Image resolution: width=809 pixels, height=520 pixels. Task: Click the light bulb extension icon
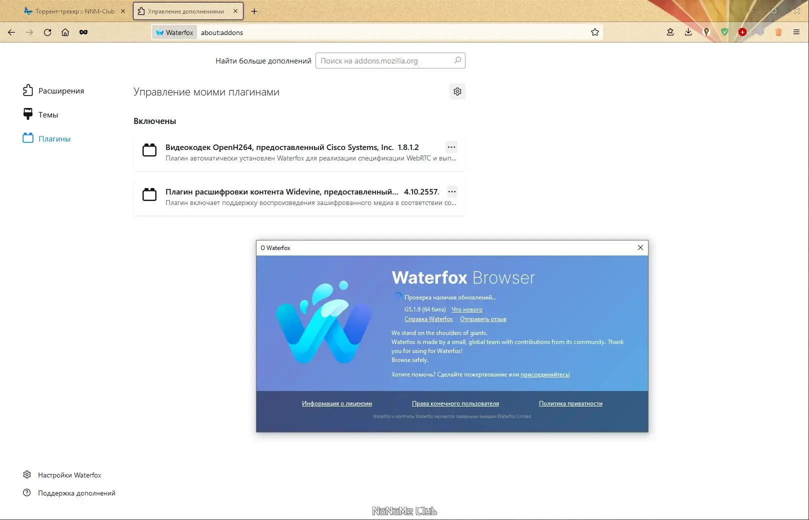pyautogui.click(x=706, y=32)
